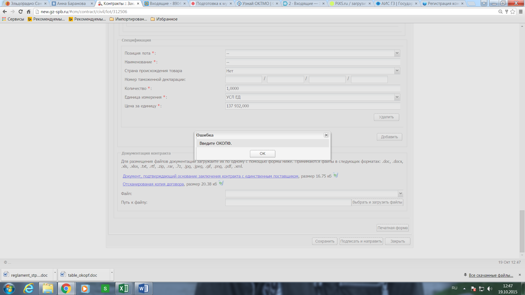Click the Наименование field
The width and height of the screenshot is (525, 295).
point(313,62)
